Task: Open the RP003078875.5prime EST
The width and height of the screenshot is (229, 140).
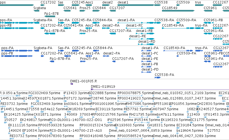Action: (130, 96)
